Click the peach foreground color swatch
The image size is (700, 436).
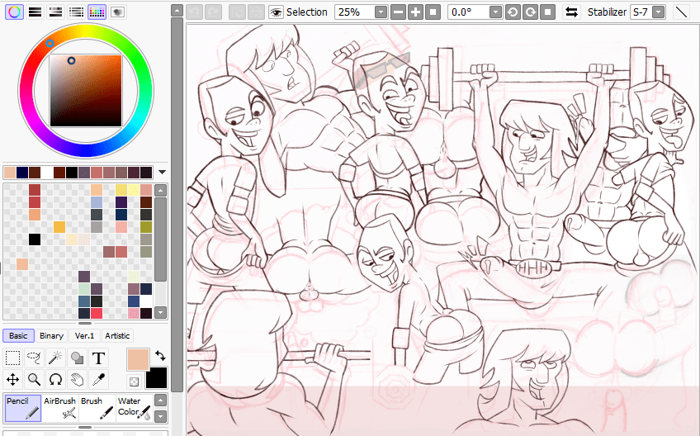(137, 359)
